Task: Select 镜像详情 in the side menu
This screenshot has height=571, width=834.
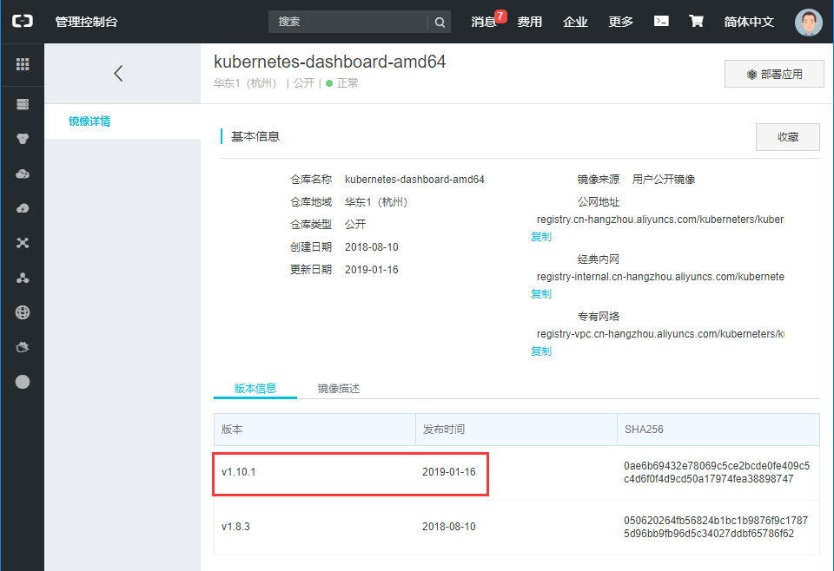Action: pyautogui.click(x=89, y=121)
